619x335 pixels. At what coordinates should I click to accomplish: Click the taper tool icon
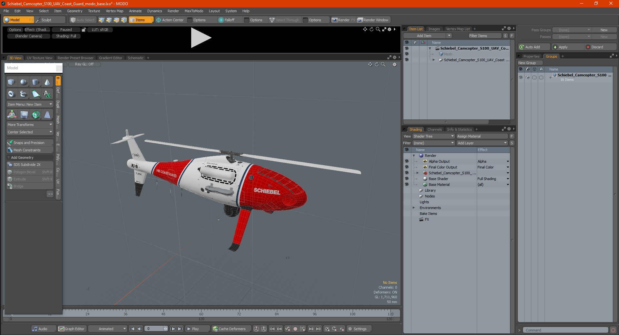click(47, 114)
